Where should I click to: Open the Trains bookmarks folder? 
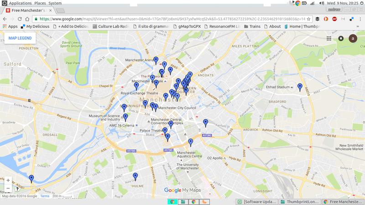coord(252,26)
